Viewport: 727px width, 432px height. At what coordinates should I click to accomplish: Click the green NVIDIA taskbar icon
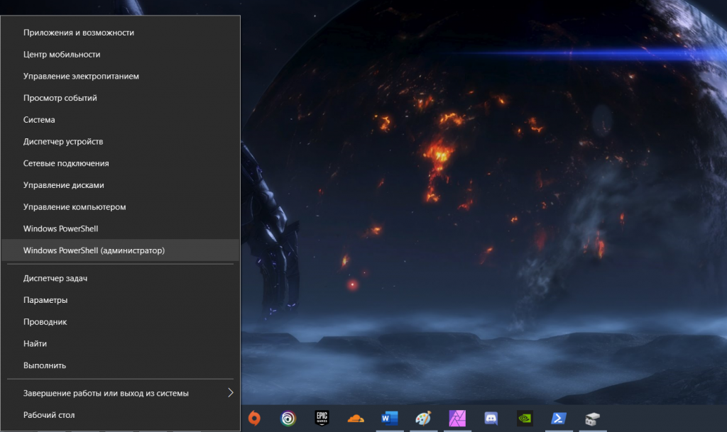point(524,419)
